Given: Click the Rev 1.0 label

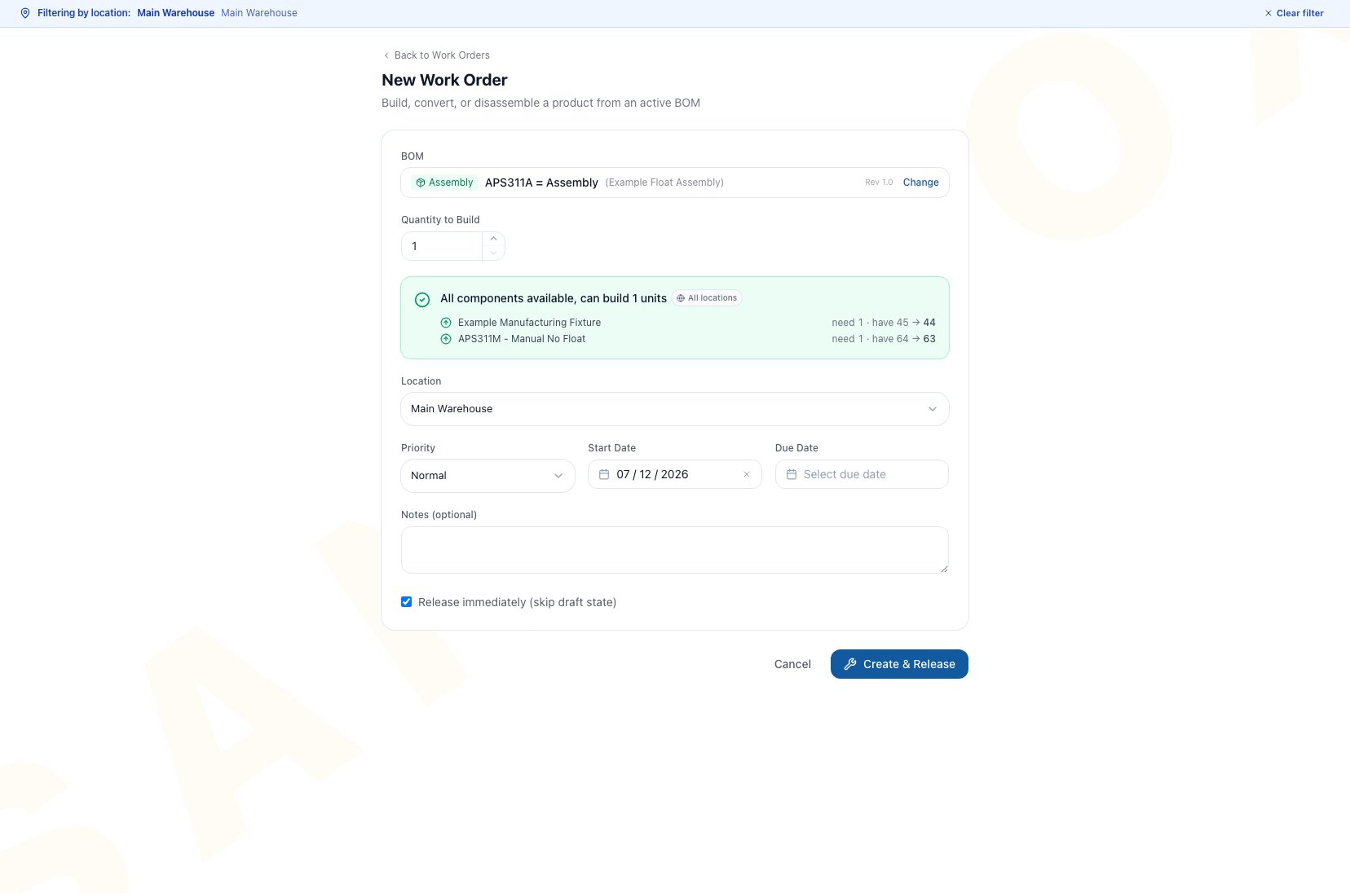Looking at the screenshot, I should tap(879, 183).
